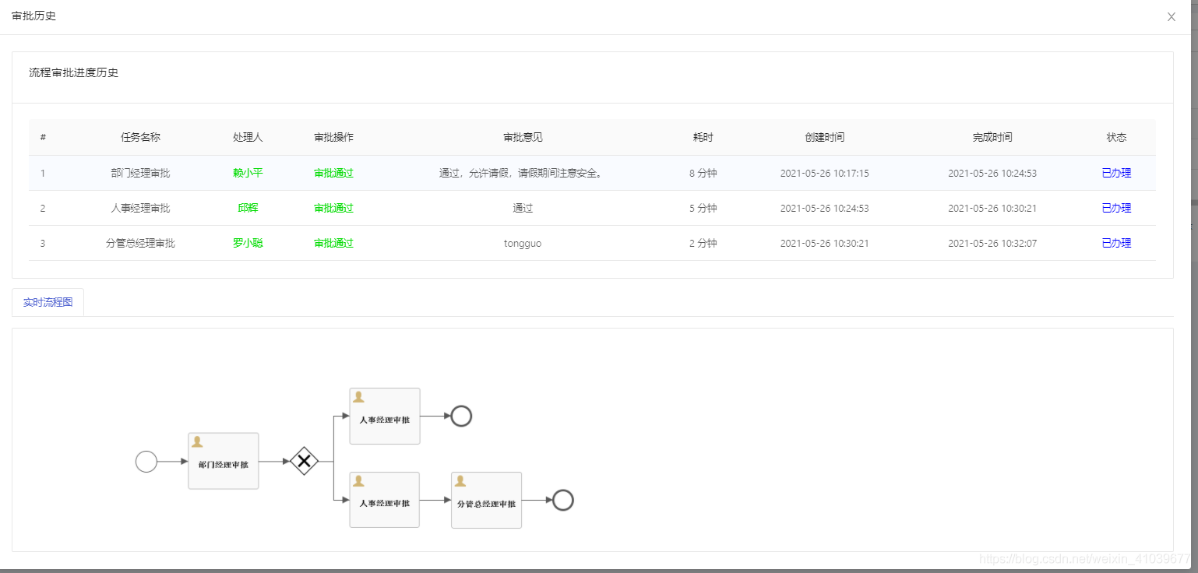Click 已办理 status in the 罗小聪 row
The width and height of the screenshot is (1198, 573).
coord(1116,243)
